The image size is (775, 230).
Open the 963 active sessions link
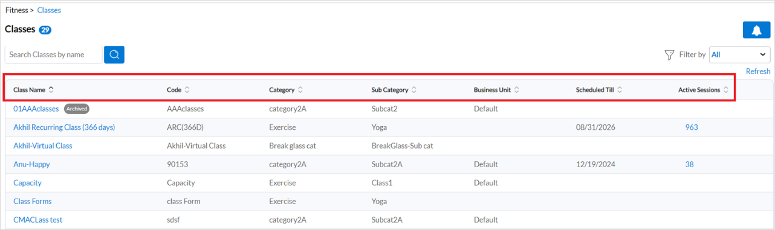click(x=692, y=127)
